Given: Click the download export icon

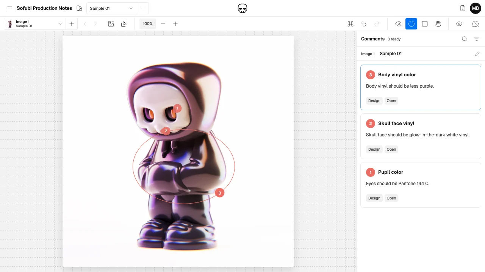Looking at the screenshot, I should pyautogui.click(x=463, y=8).
